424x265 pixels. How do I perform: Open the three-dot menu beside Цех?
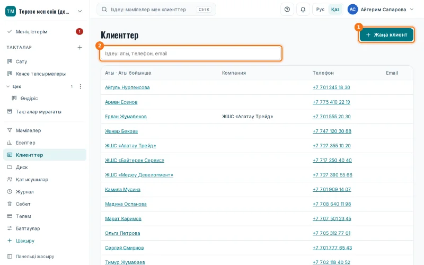pos(81,86)
